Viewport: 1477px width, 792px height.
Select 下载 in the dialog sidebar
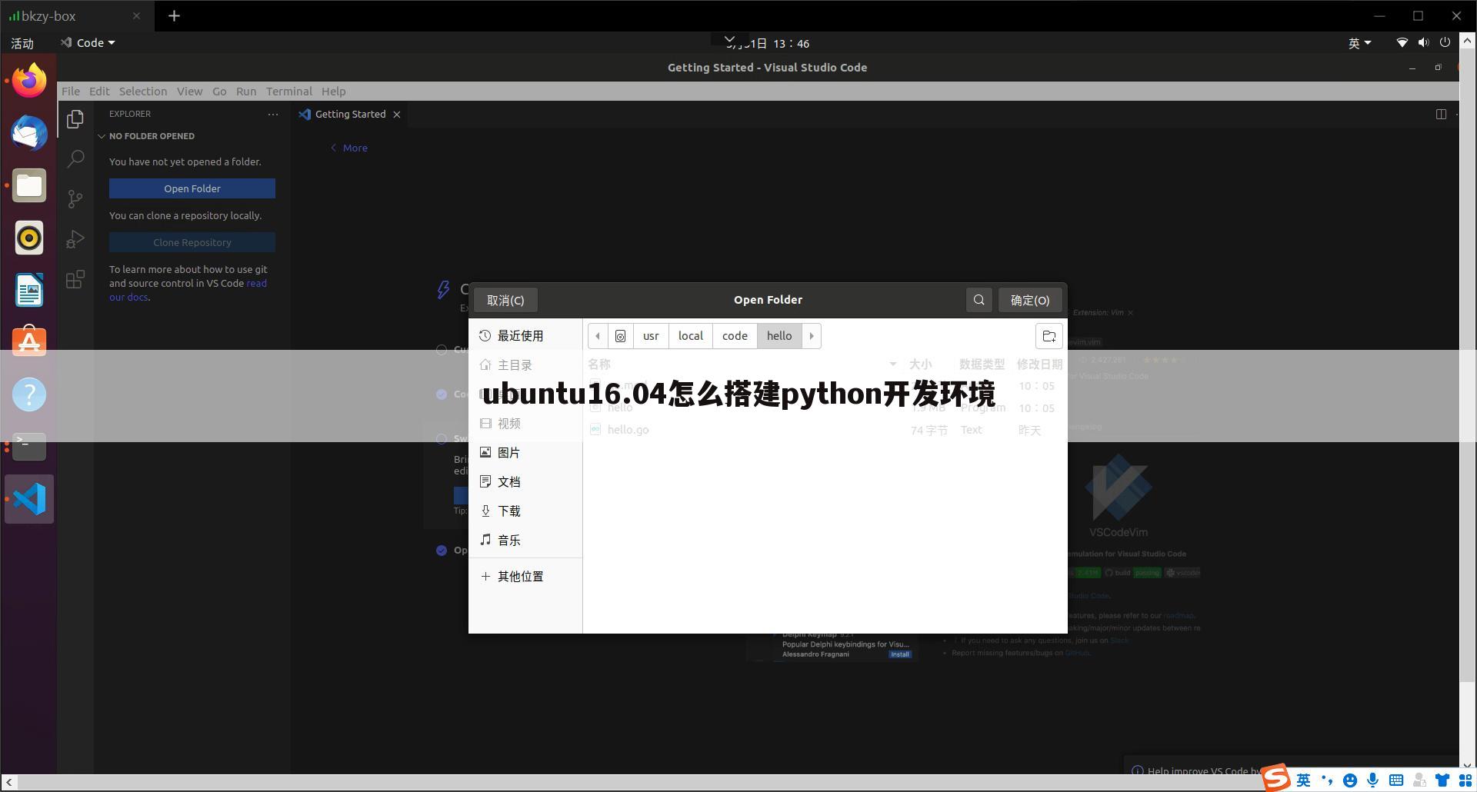[525, 511]
